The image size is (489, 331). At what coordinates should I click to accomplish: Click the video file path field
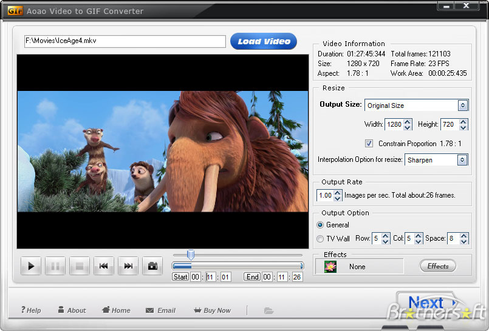tap(125, 41)
